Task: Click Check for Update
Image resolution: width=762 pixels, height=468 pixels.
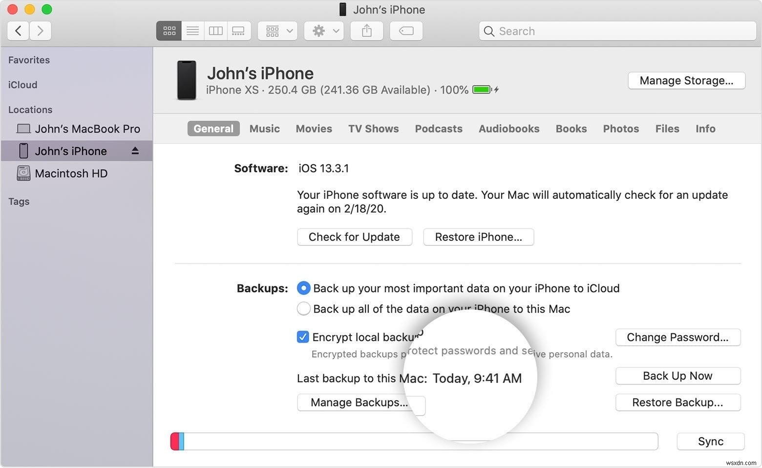Action: coord(354,237)
